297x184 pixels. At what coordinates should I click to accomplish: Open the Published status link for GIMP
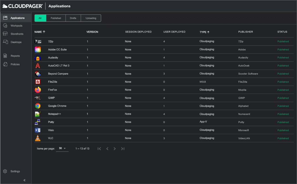pos(283,98)
